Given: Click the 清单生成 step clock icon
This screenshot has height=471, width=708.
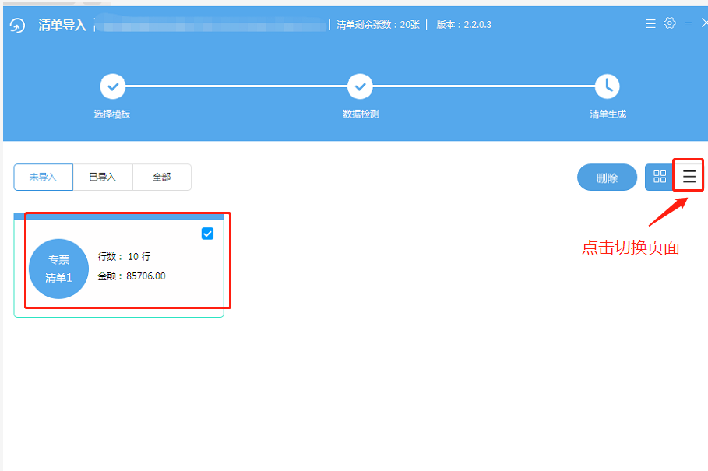Looking at the screenshot, I should tap(607, 86).
